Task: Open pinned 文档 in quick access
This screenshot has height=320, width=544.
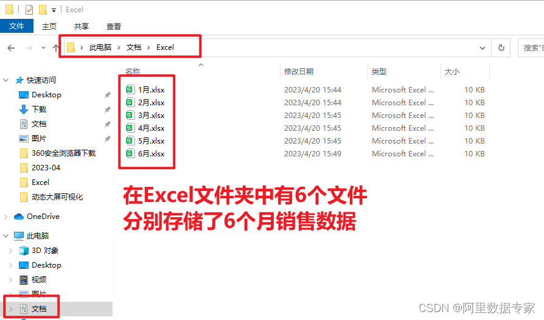Action: coord(39,123)
